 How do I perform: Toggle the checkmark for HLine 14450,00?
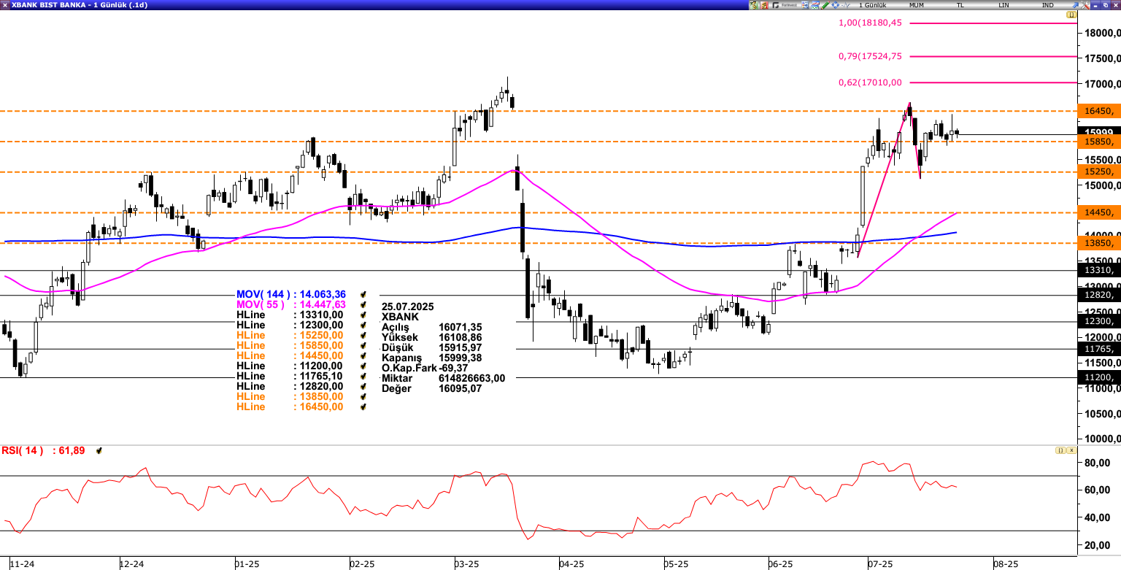coord(363,355)
